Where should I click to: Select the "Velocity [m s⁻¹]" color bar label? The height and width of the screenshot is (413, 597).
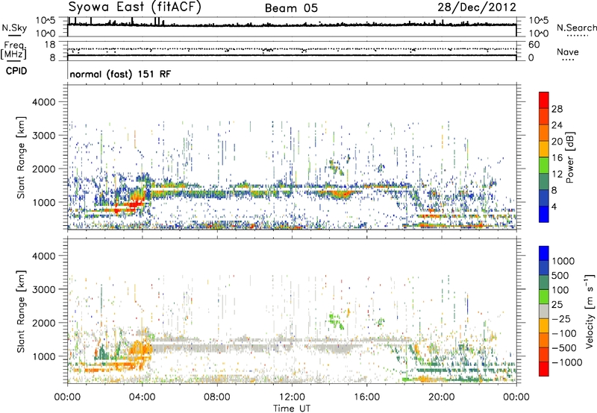coord(590,311)
